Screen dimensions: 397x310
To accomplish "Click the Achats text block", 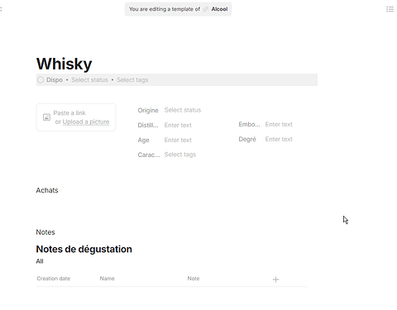I will pyautogui.click(x=47, y=190).
